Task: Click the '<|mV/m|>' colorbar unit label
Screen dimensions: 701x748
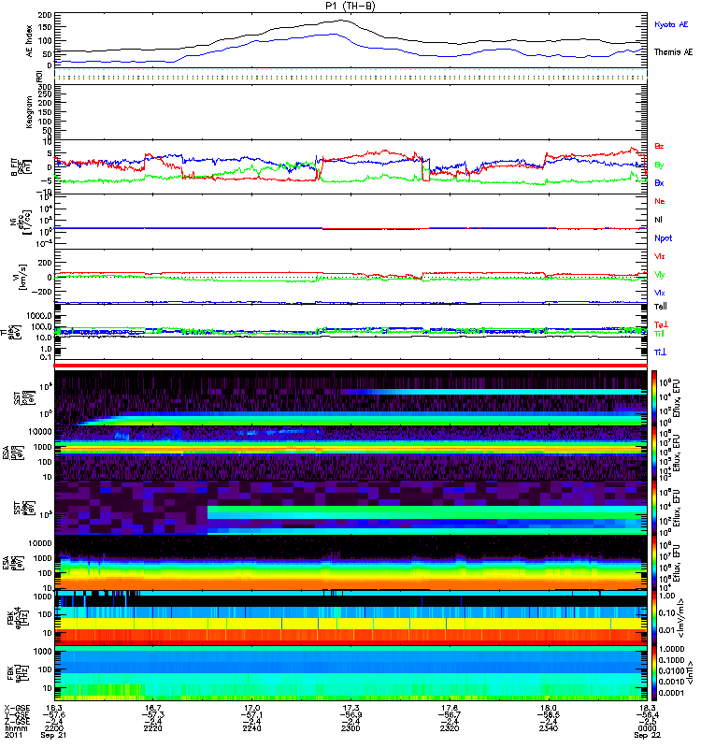Action: click(682, 618)
